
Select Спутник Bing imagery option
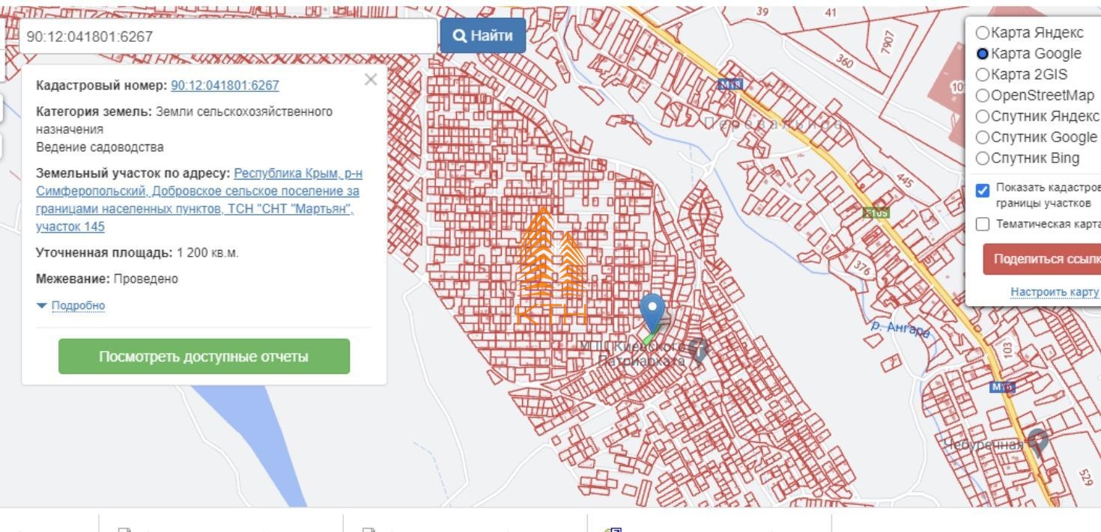(982, 159)
